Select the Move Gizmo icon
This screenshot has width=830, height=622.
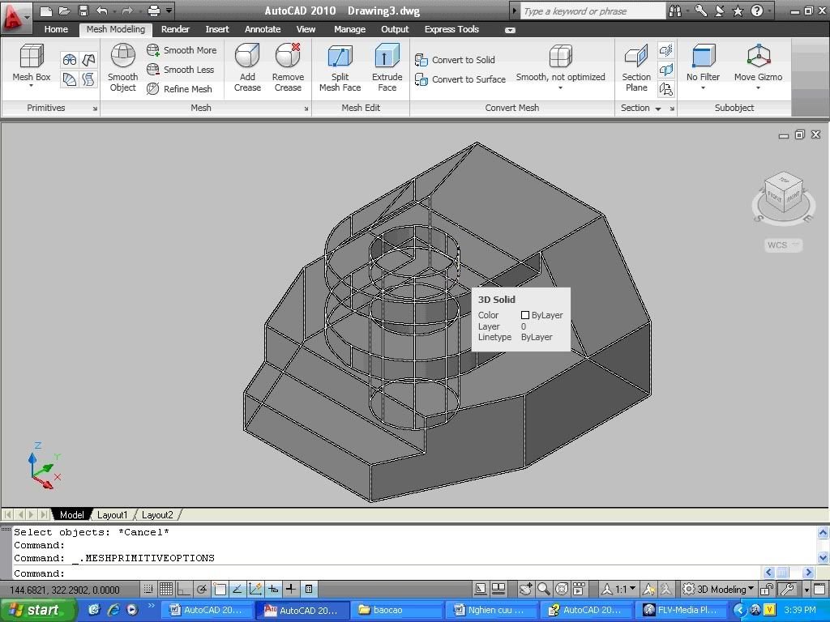click(x=758, y=57)
